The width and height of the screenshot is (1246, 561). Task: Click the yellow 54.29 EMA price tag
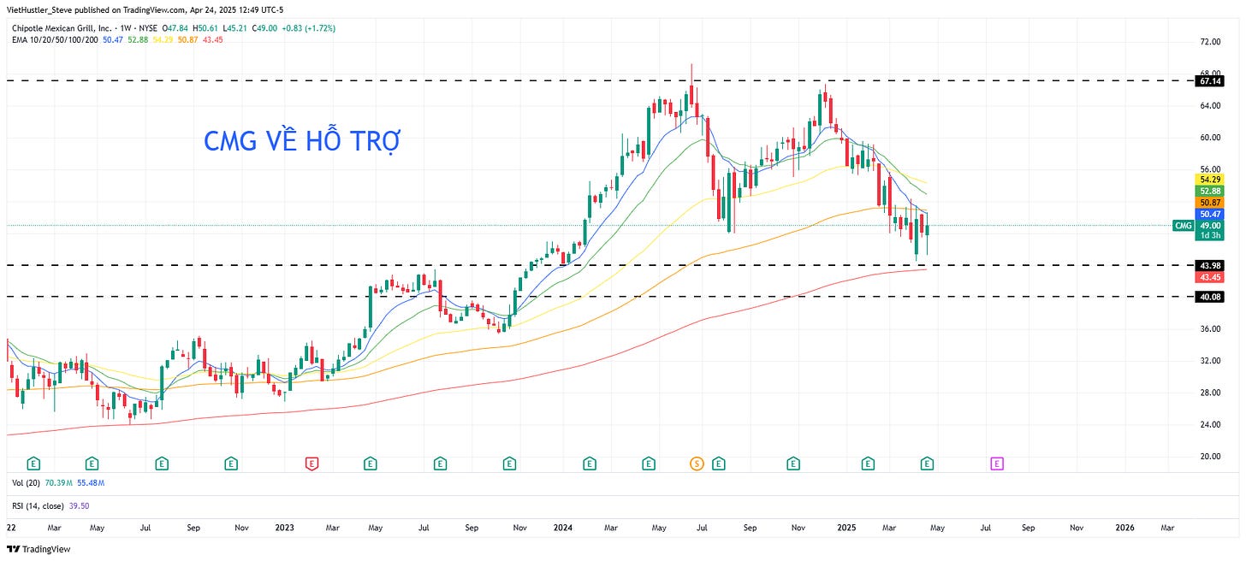(x=1208, y=178)
